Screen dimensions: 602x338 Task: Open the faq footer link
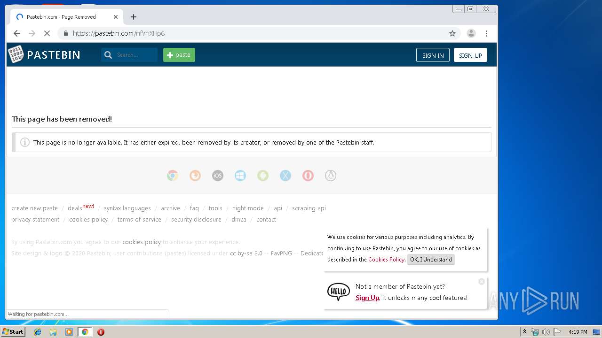pos(194,208)
